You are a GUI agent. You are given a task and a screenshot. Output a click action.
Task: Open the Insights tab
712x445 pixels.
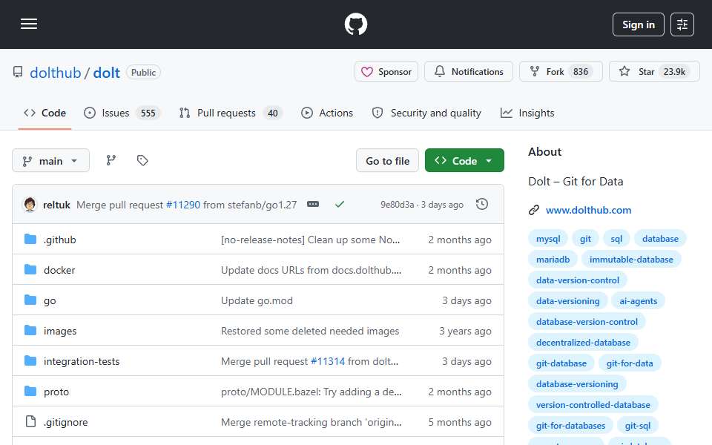click(x=527, y=113)
